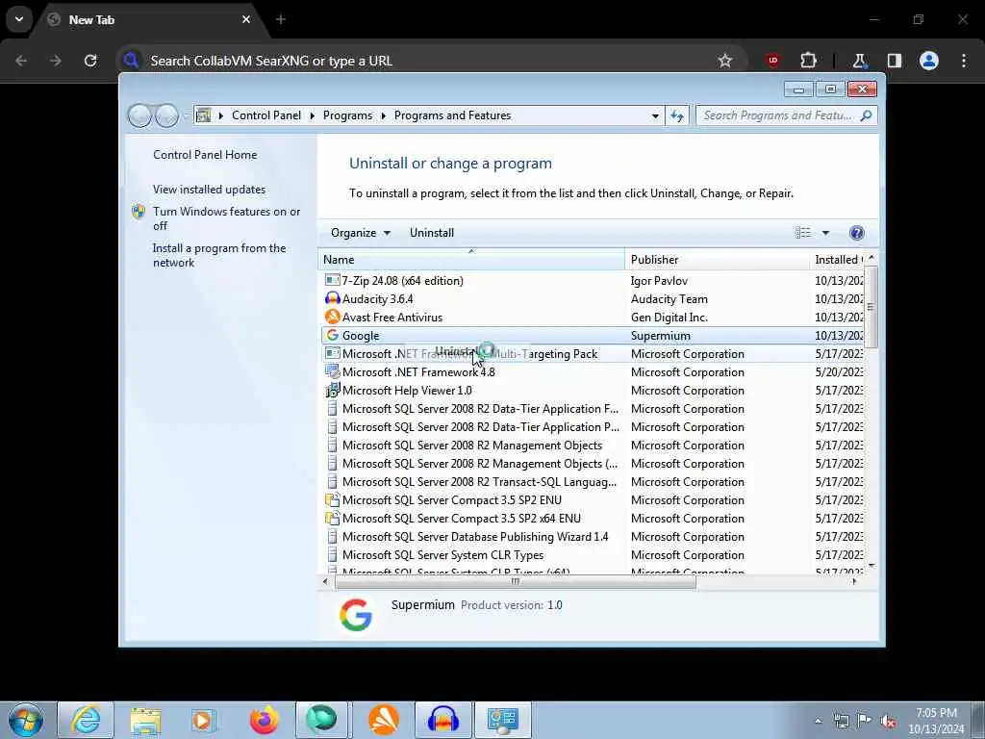Click the Google G icon in program list

click(332, 335)
